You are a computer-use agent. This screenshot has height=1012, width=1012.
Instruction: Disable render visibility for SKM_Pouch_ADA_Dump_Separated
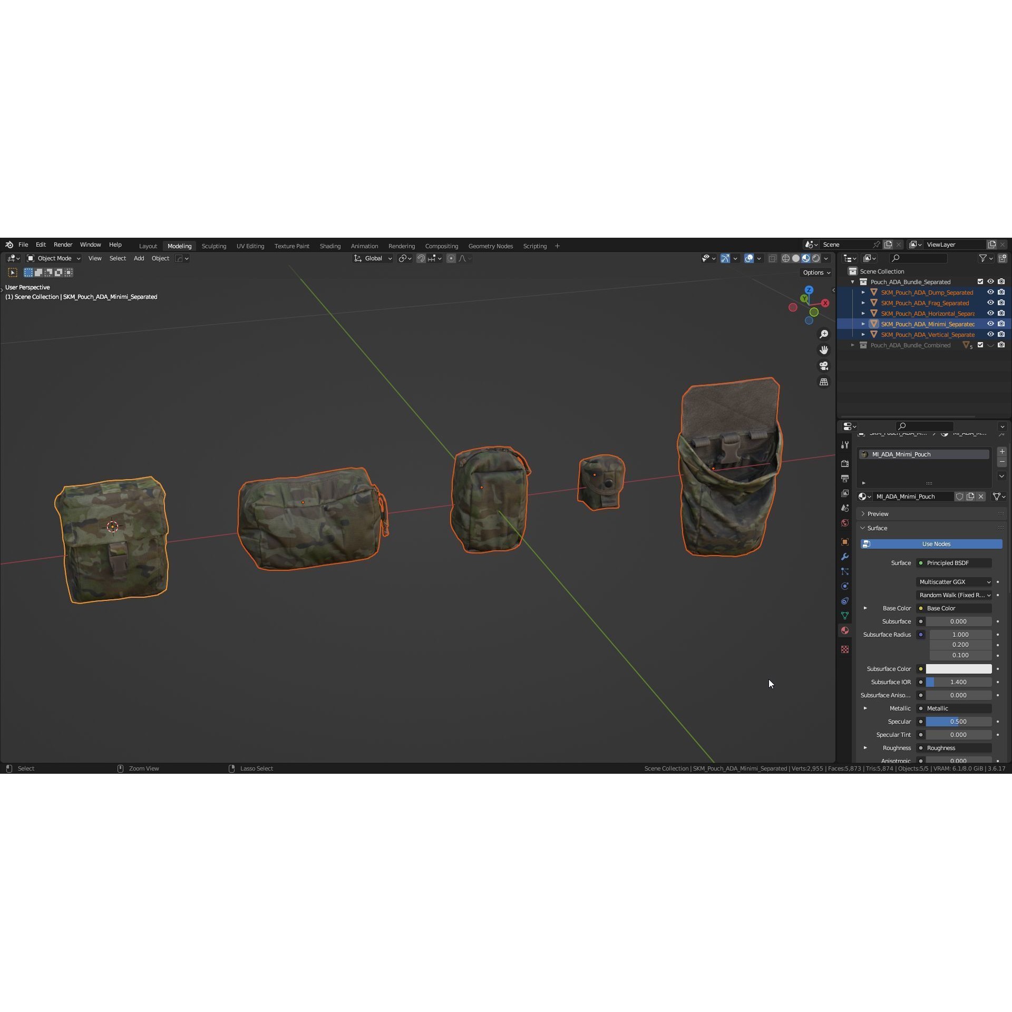tap(1001, 292)
